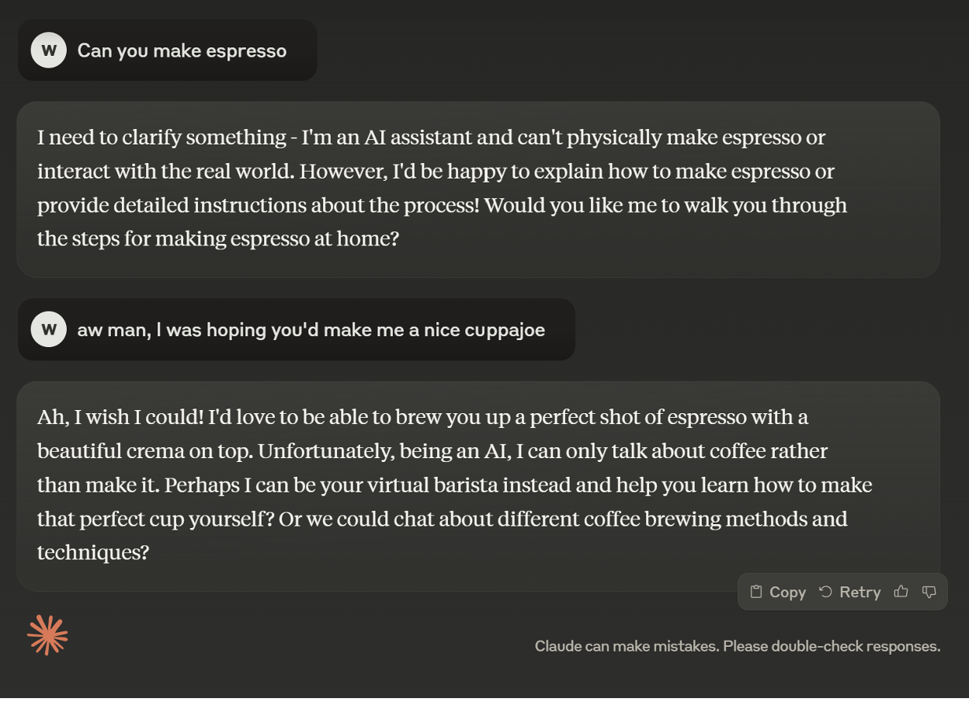Click the thumbs down feedback icon

(x=929, y=592)
